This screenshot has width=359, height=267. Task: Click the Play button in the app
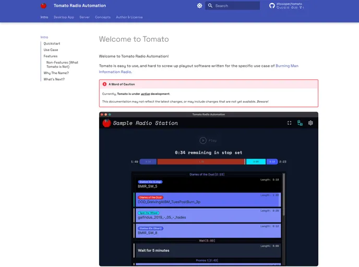point(208,140)
